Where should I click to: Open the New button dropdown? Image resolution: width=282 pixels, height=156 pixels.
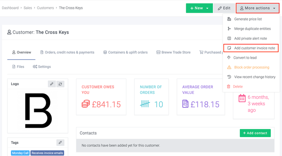[x=207, y=8]
